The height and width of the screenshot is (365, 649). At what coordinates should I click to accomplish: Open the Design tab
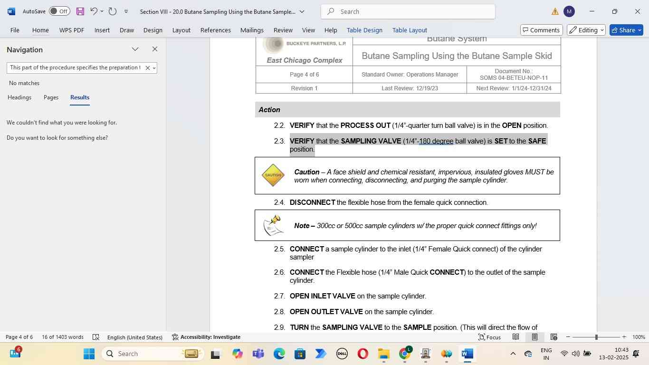pos(153,30)
